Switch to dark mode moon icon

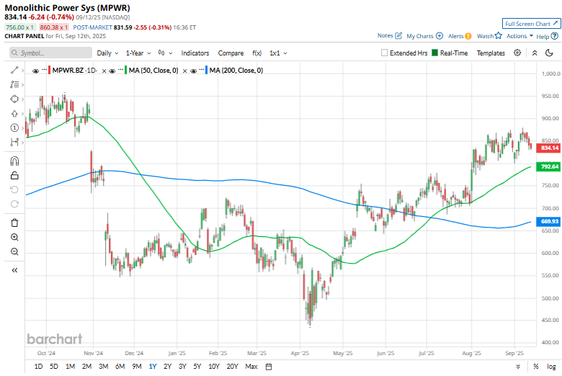[549, 53]
